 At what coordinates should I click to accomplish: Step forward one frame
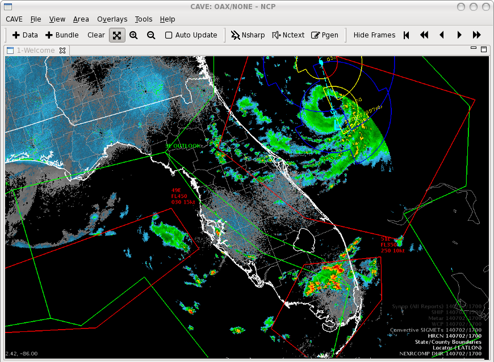point(459,35)
